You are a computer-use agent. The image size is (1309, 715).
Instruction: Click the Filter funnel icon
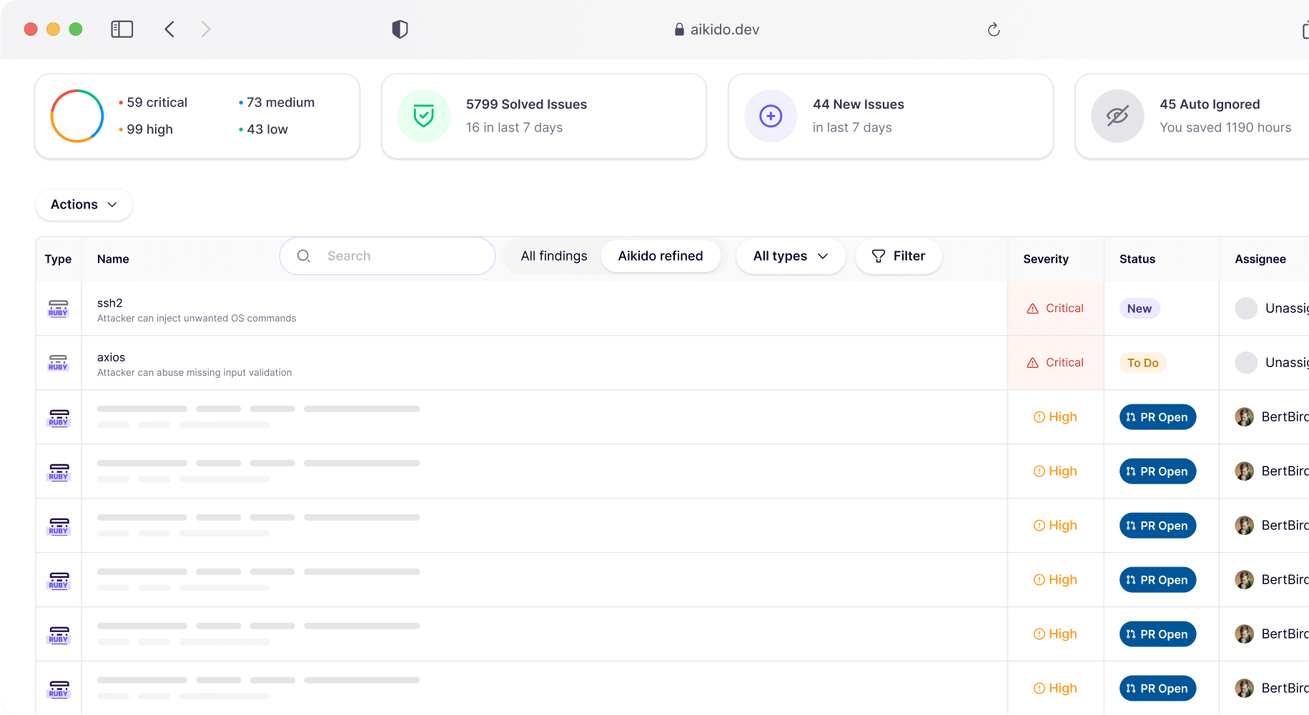click(x=878, y=256)
